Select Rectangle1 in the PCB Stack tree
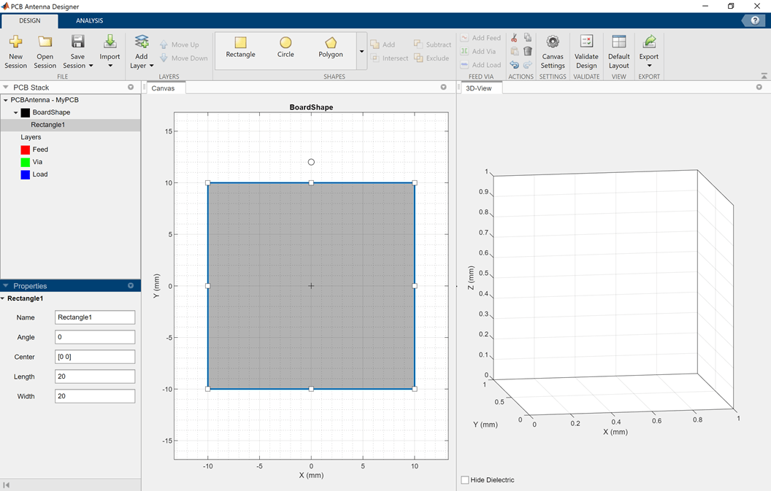Screen dimensions: 771x491 point(70,125)
